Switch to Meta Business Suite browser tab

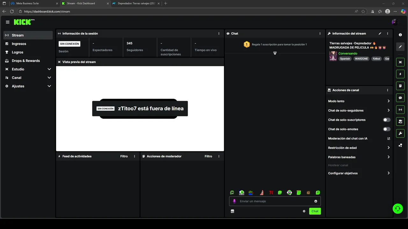tap(33, 3)
